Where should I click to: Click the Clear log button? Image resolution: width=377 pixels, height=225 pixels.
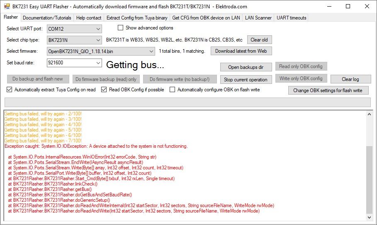(350, 79)
